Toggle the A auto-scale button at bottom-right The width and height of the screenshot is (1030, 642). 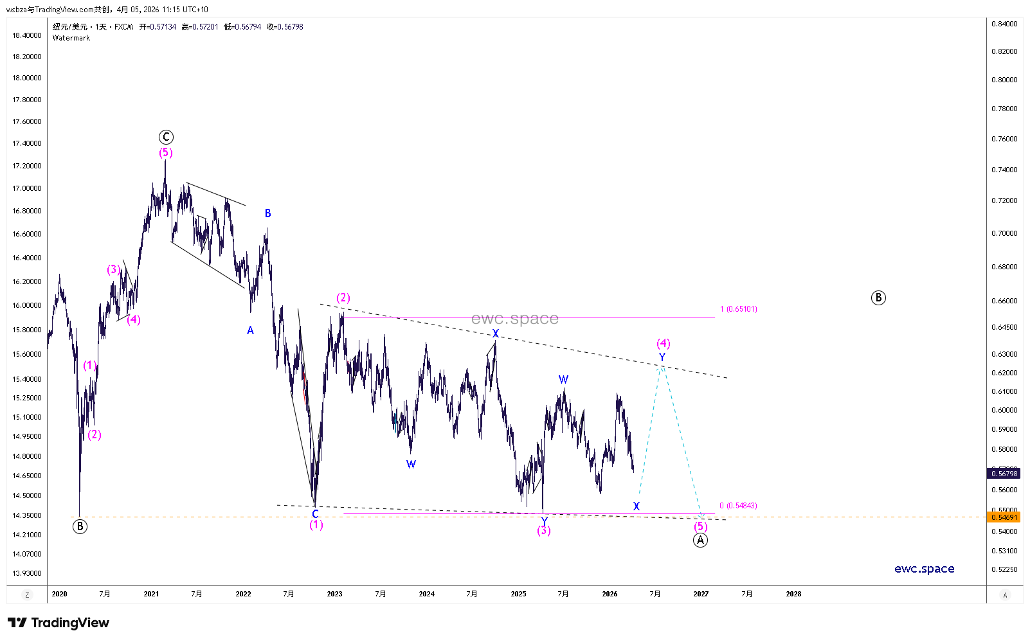point(1005,595)
